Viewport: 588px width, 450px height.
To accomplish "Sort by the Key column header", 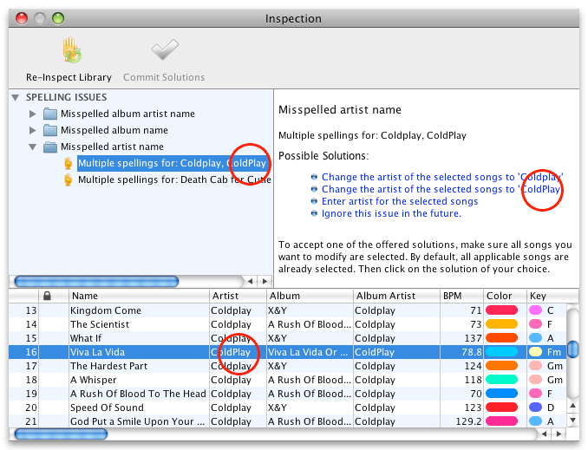I will coord(552,296).
